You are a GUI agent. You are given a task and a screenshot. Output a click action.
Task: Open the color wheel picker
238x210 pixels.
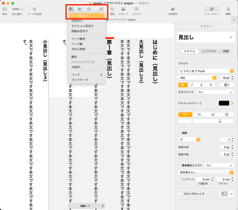(x=231, y=103)
